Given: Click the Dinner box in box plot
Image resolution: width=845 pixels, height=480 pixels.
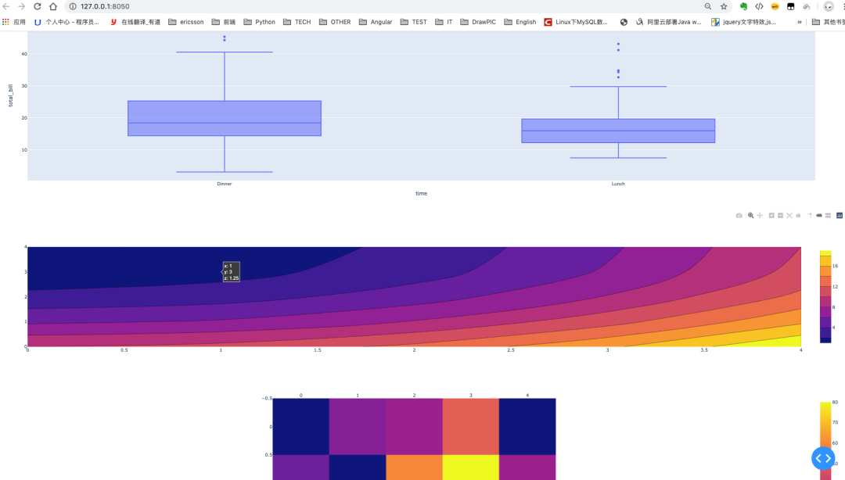Looking at the screenshot, I should pyautogui.click(x=225, y=118).
